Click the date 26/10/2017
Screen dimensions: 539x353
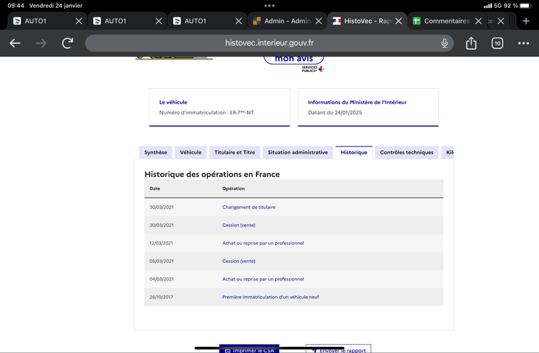tap(161, 297)
